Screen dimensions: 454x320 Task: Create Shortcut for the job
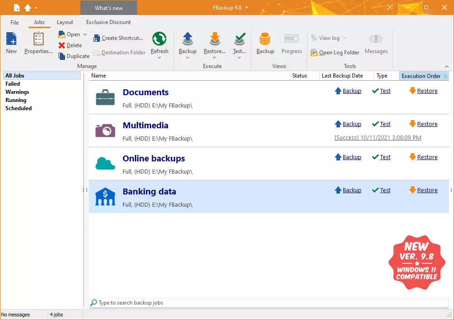coord(118,38)
